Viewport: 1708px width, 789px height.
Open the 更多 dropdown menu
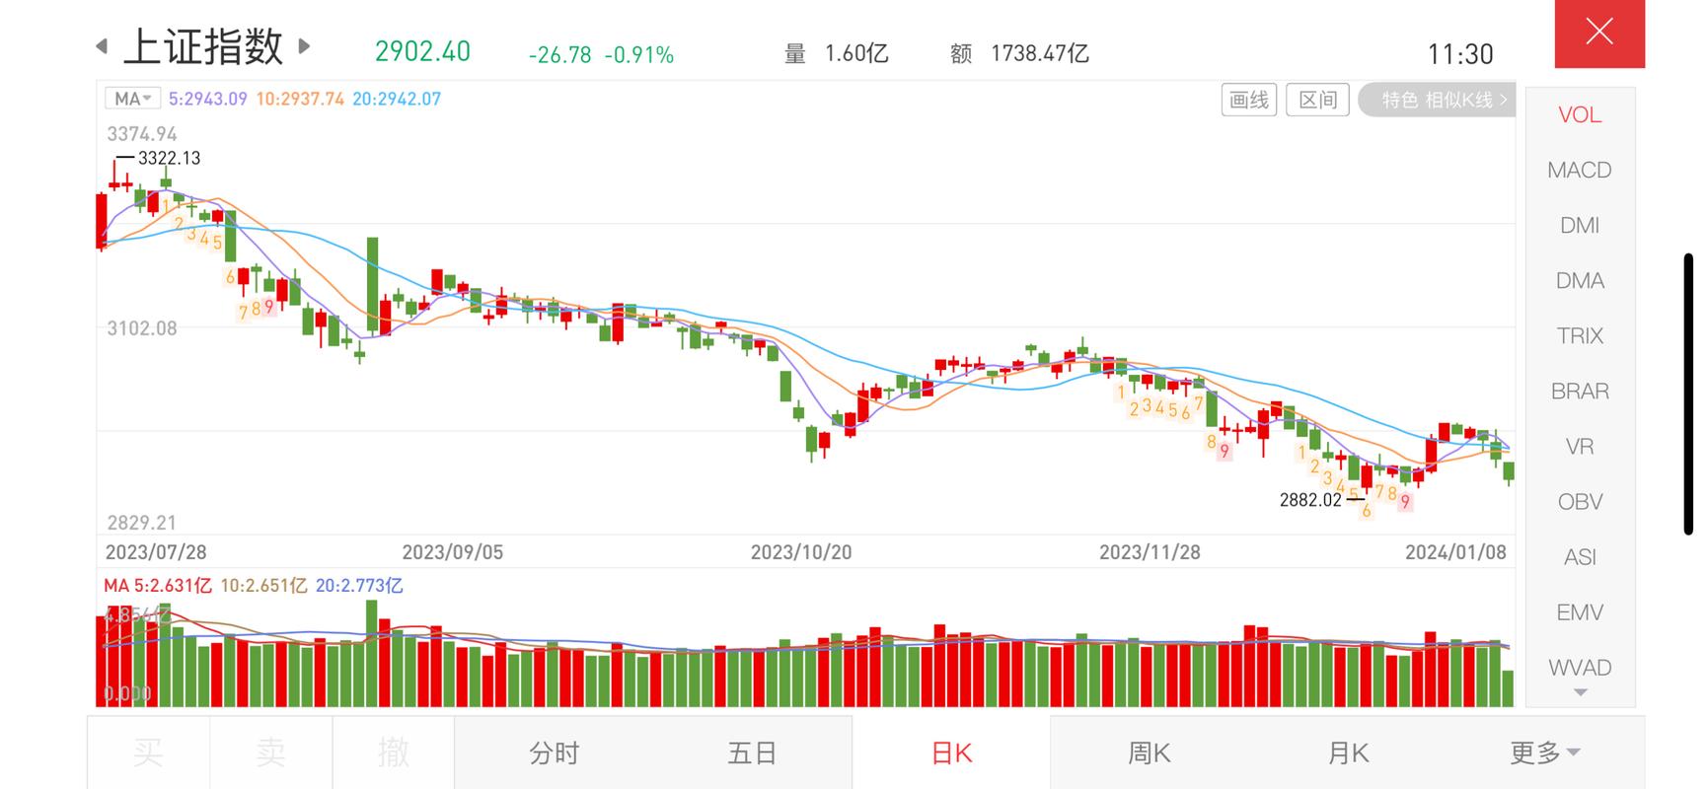1544,752
